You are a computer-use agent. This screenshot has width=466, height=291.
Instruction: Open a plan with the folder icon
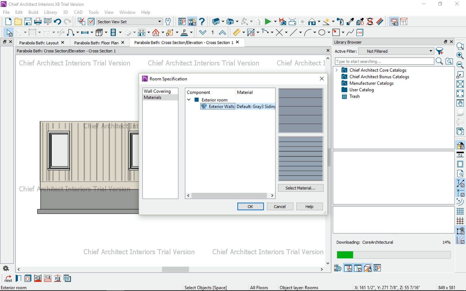[18, 22]
